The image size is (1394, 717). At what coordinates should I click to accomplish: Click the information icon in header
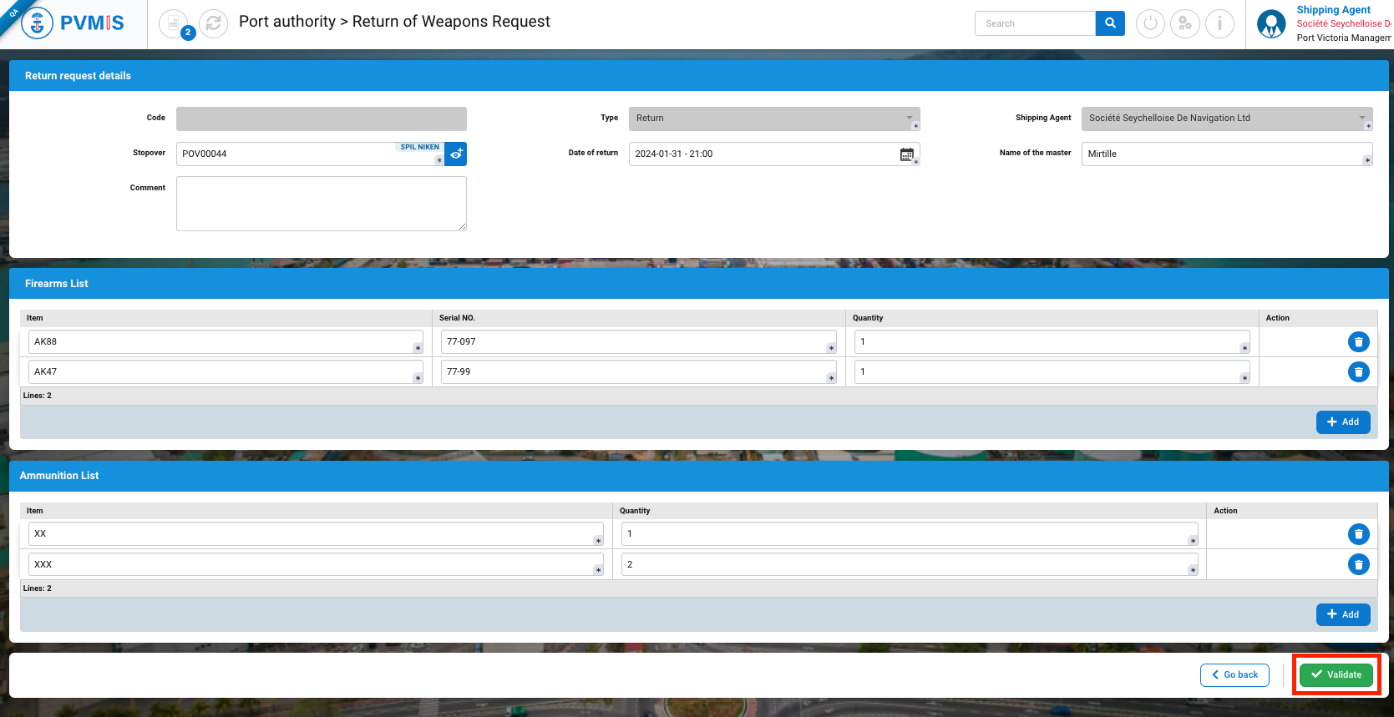tap(1219, 23)
